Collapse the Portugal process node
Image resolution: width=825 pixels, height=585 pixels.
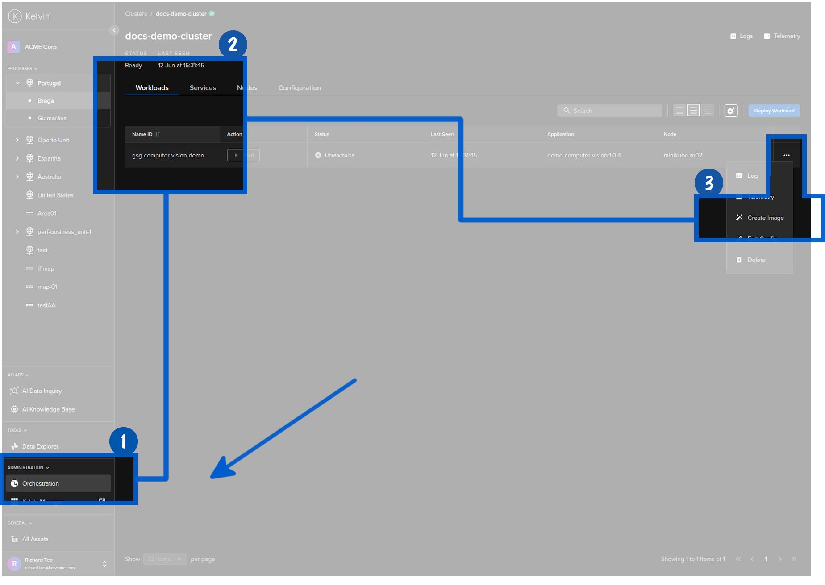click(x=17, y=83)
